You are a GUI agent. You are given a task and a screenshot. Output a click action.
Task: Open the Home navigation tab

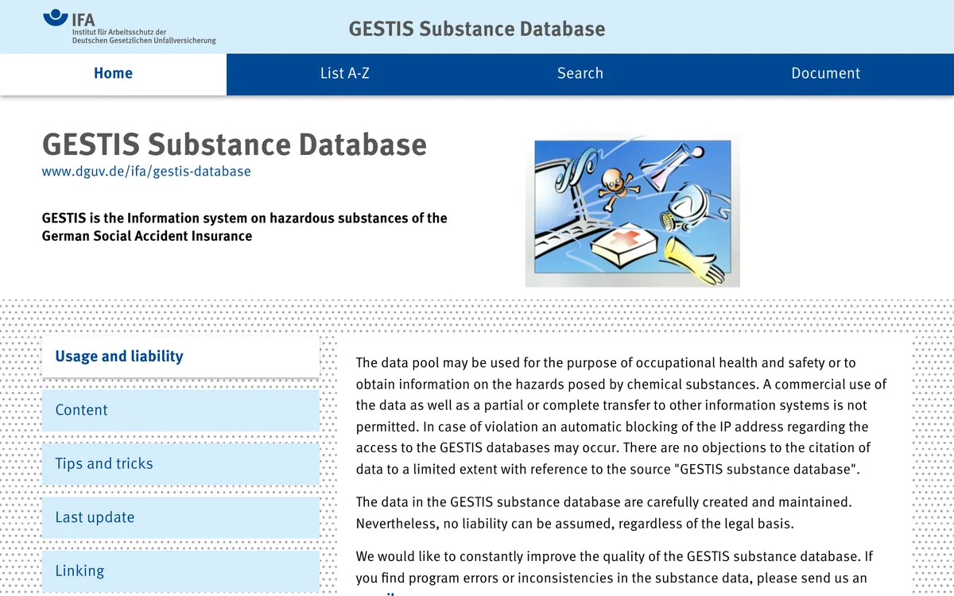pyautogui.click(x=113, y=74)
